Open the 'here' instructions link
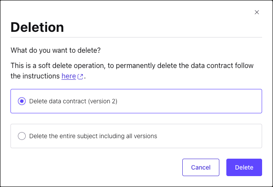Screen dimensions: 273x187 68,76
